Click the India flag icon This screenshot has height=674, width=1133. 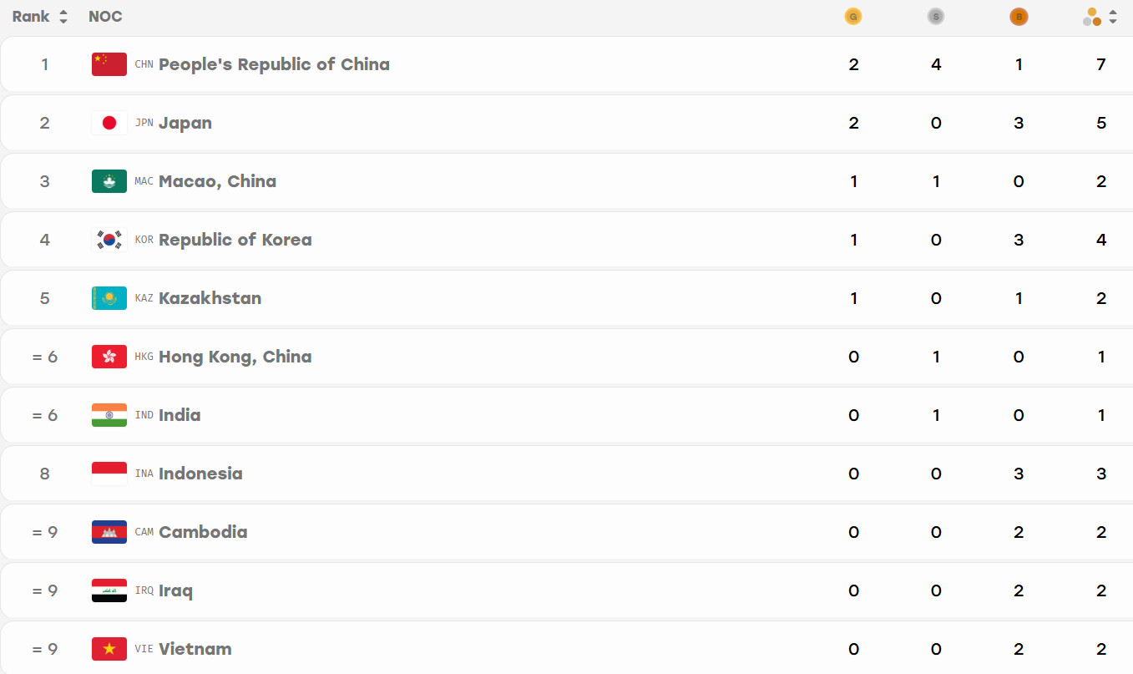tap(109, 415)
